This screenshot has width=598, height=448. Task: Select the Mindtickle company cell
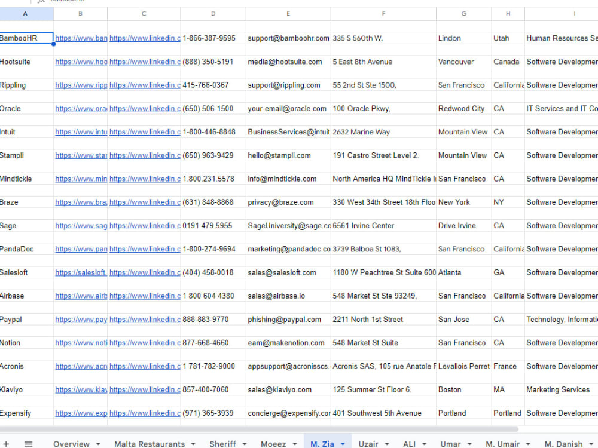tap(26, 179)
